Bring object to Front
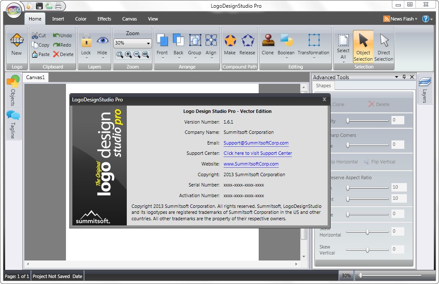This screenshot has height=284, width=439. [x=162, y=40]
